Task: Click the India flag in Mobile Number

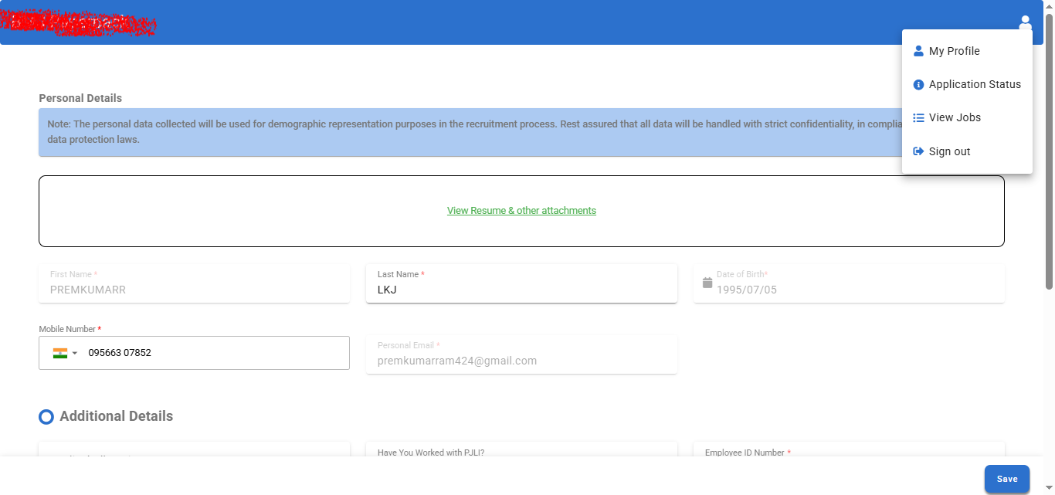Action: click(60, 353)
